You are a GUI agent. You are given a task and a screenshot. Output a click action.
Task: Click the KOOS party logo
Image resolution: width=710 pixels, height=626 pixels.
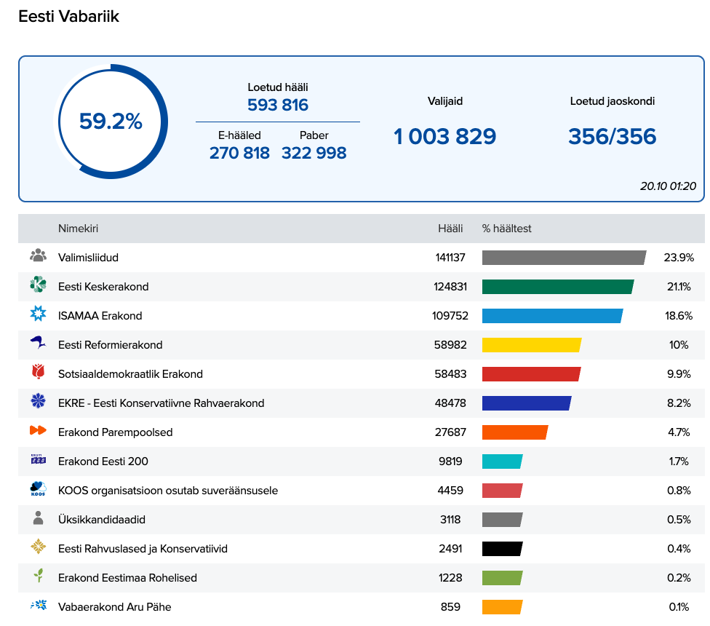(x=38, y=489)
